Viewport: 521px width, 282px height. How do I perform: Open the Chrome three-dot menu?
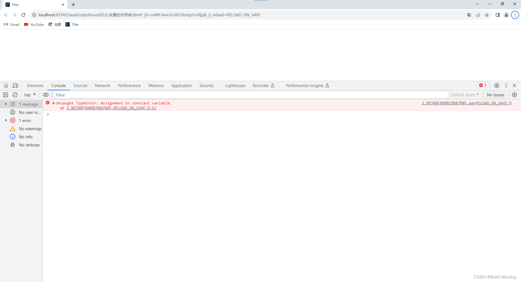tap(515, 15)
